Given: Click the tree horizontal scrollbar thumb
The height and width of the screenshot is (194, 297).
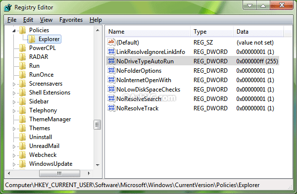Looking at the screenshot, I should (x=59, y=173).
